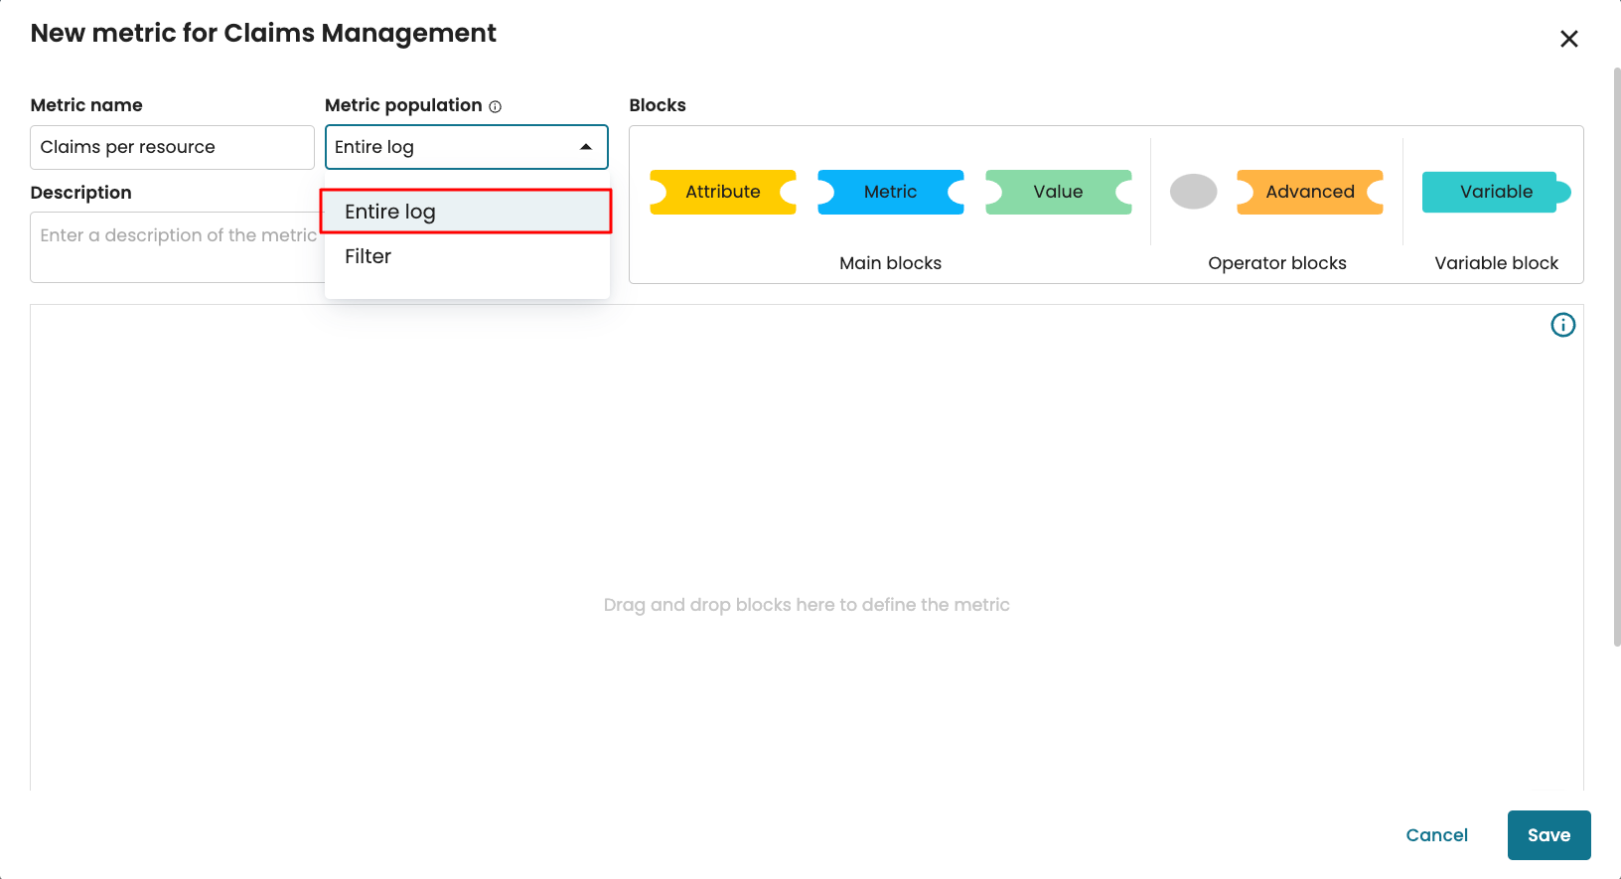Select the yellow Attribute block

pos(722,192)
